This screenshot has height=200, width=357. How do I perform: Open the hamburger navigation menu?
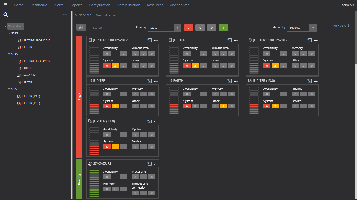click(x=5, y=5)
